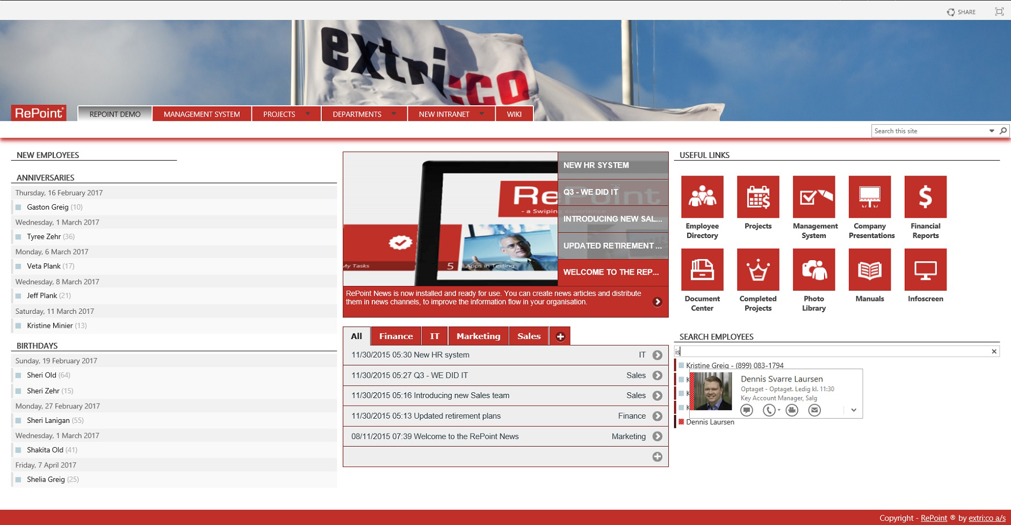Open Kristine Greig search result
The height and width of the screenshot is (525, 1011).
click(734, 365)
